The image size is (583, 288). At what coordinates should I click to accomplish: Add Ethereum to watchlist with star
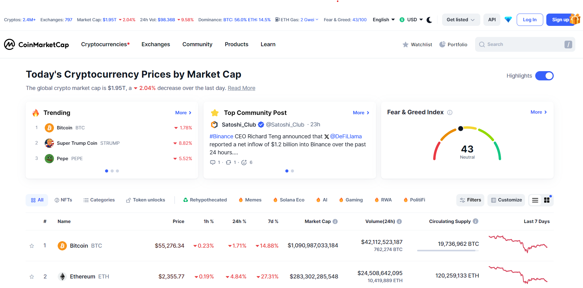click(32, 277)
